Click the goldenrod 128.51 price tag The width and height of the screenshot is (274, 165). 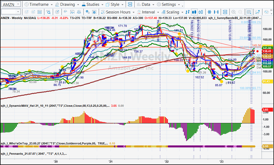click(x=267, y=57)
